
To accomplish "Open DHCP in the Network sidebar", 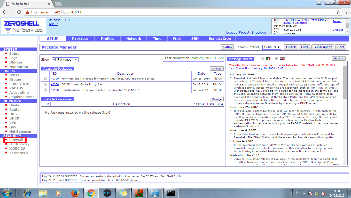I will [14, 118].
